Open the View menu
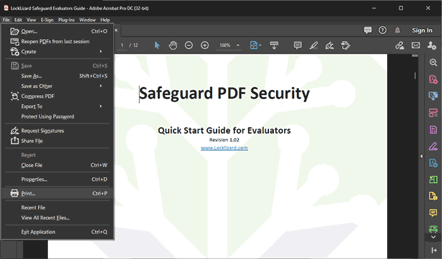 32,20
